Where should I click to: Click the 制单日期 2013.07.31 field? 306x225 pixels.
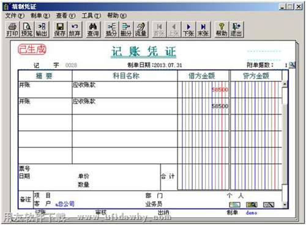tap(155, 65)
